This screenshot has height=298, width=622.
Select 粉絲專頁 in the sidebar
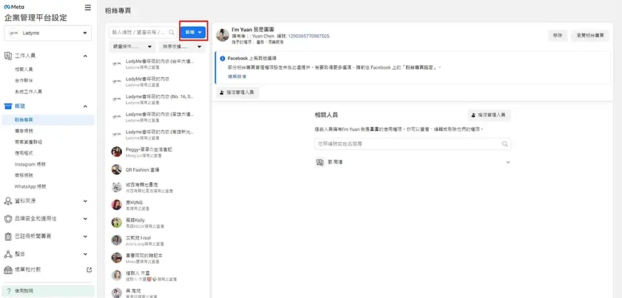coord(48,120)
